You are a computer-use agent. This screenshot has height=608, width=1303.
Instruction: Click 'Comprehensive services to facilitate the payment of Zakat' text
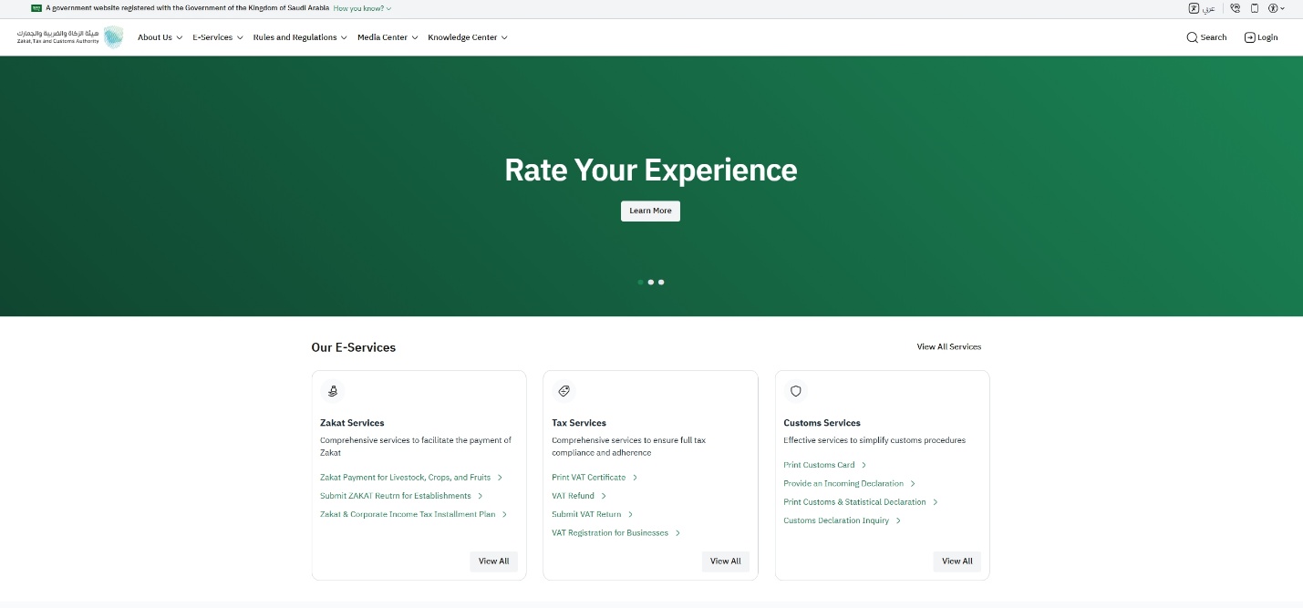tap(416, 447)
